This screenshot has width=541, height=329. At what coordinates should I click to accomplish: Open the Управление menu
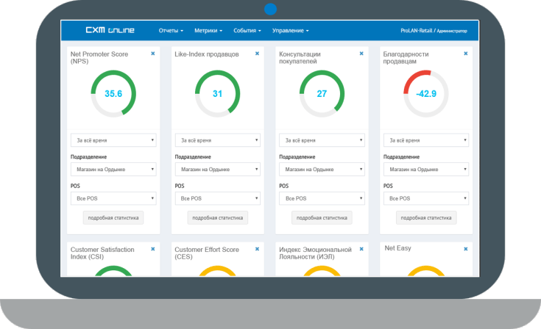[290, 31]
